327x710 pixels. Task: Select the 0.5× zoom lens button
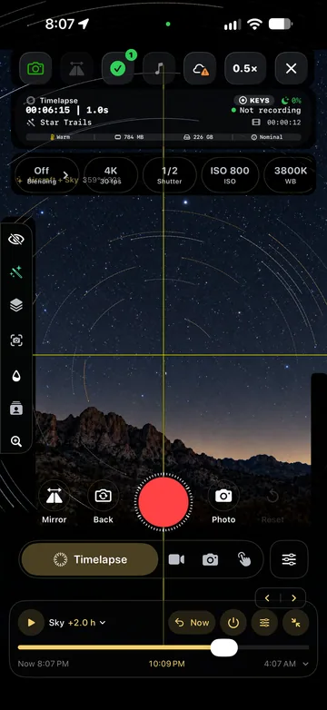tap(245, 68)
